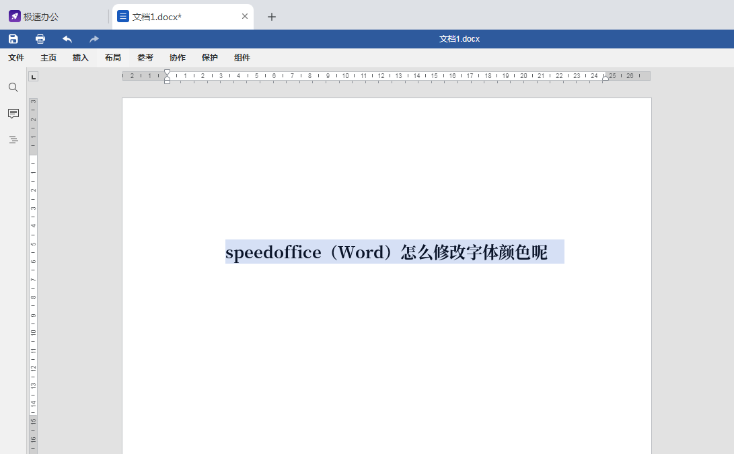734x454 pixels.
Task: Click the left indent marker on the horizontal ruler
Action: [167, 80]
